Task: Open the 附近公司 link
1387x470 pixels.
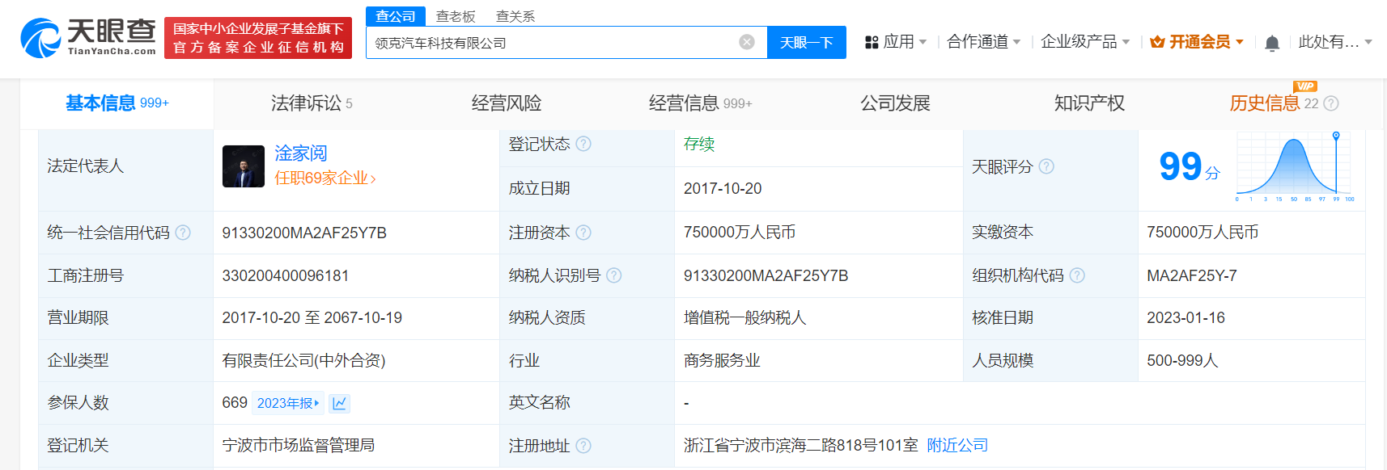Action: 957,445
